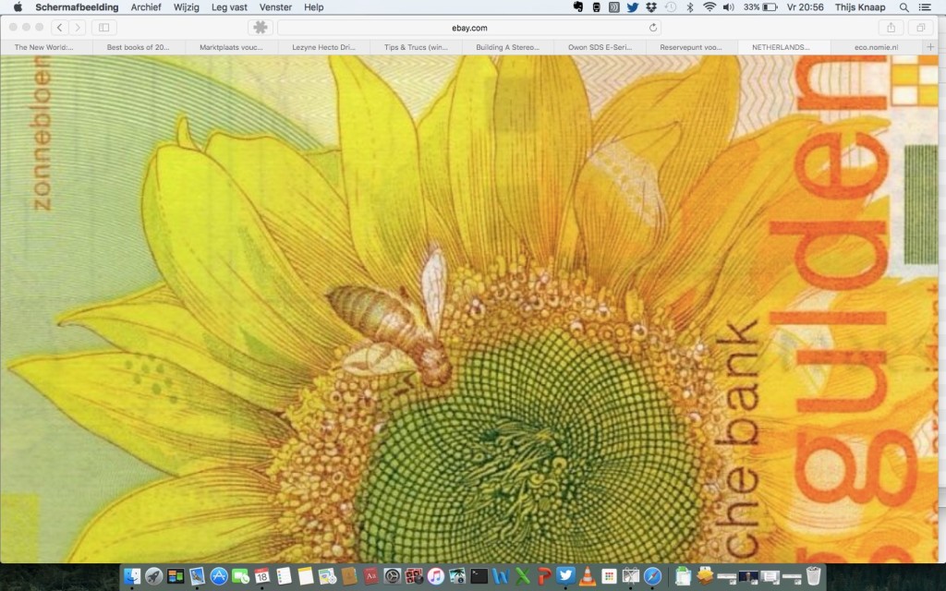This screenshot has height=591, width=946.
Task: Open Launchpad rocket in the Dock
Action: click(154, 576)
